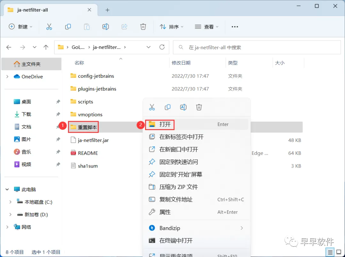
Task: Select 打开 in context menu
Action: (197, 124)
